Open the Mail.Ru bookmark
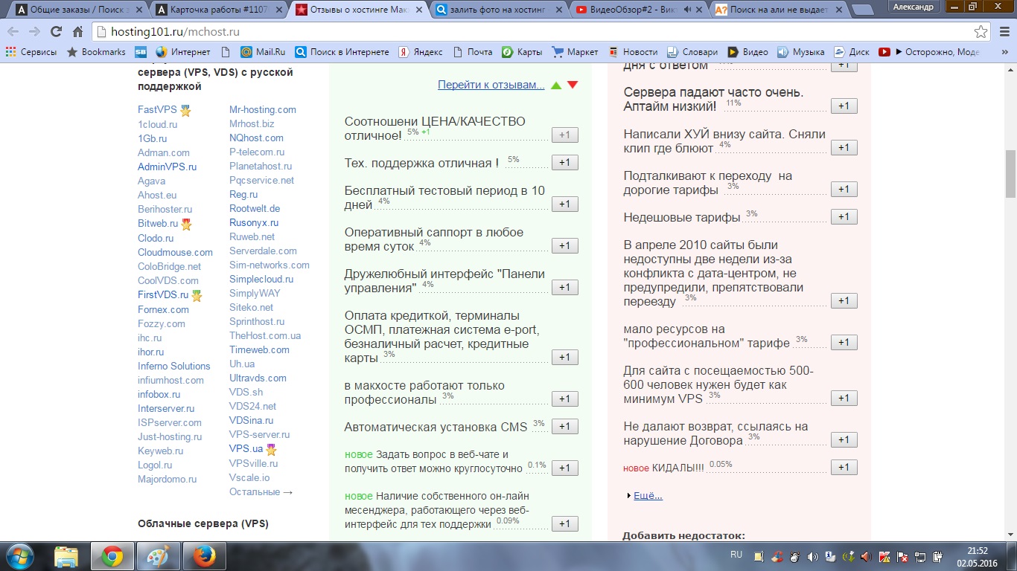Viewport: 1017px width, 571px height. pos(263,52)
